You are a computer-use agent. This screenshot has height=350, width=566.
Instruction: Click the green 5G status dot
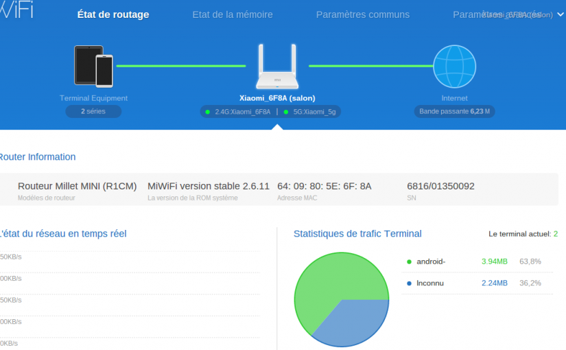[286, 112]
